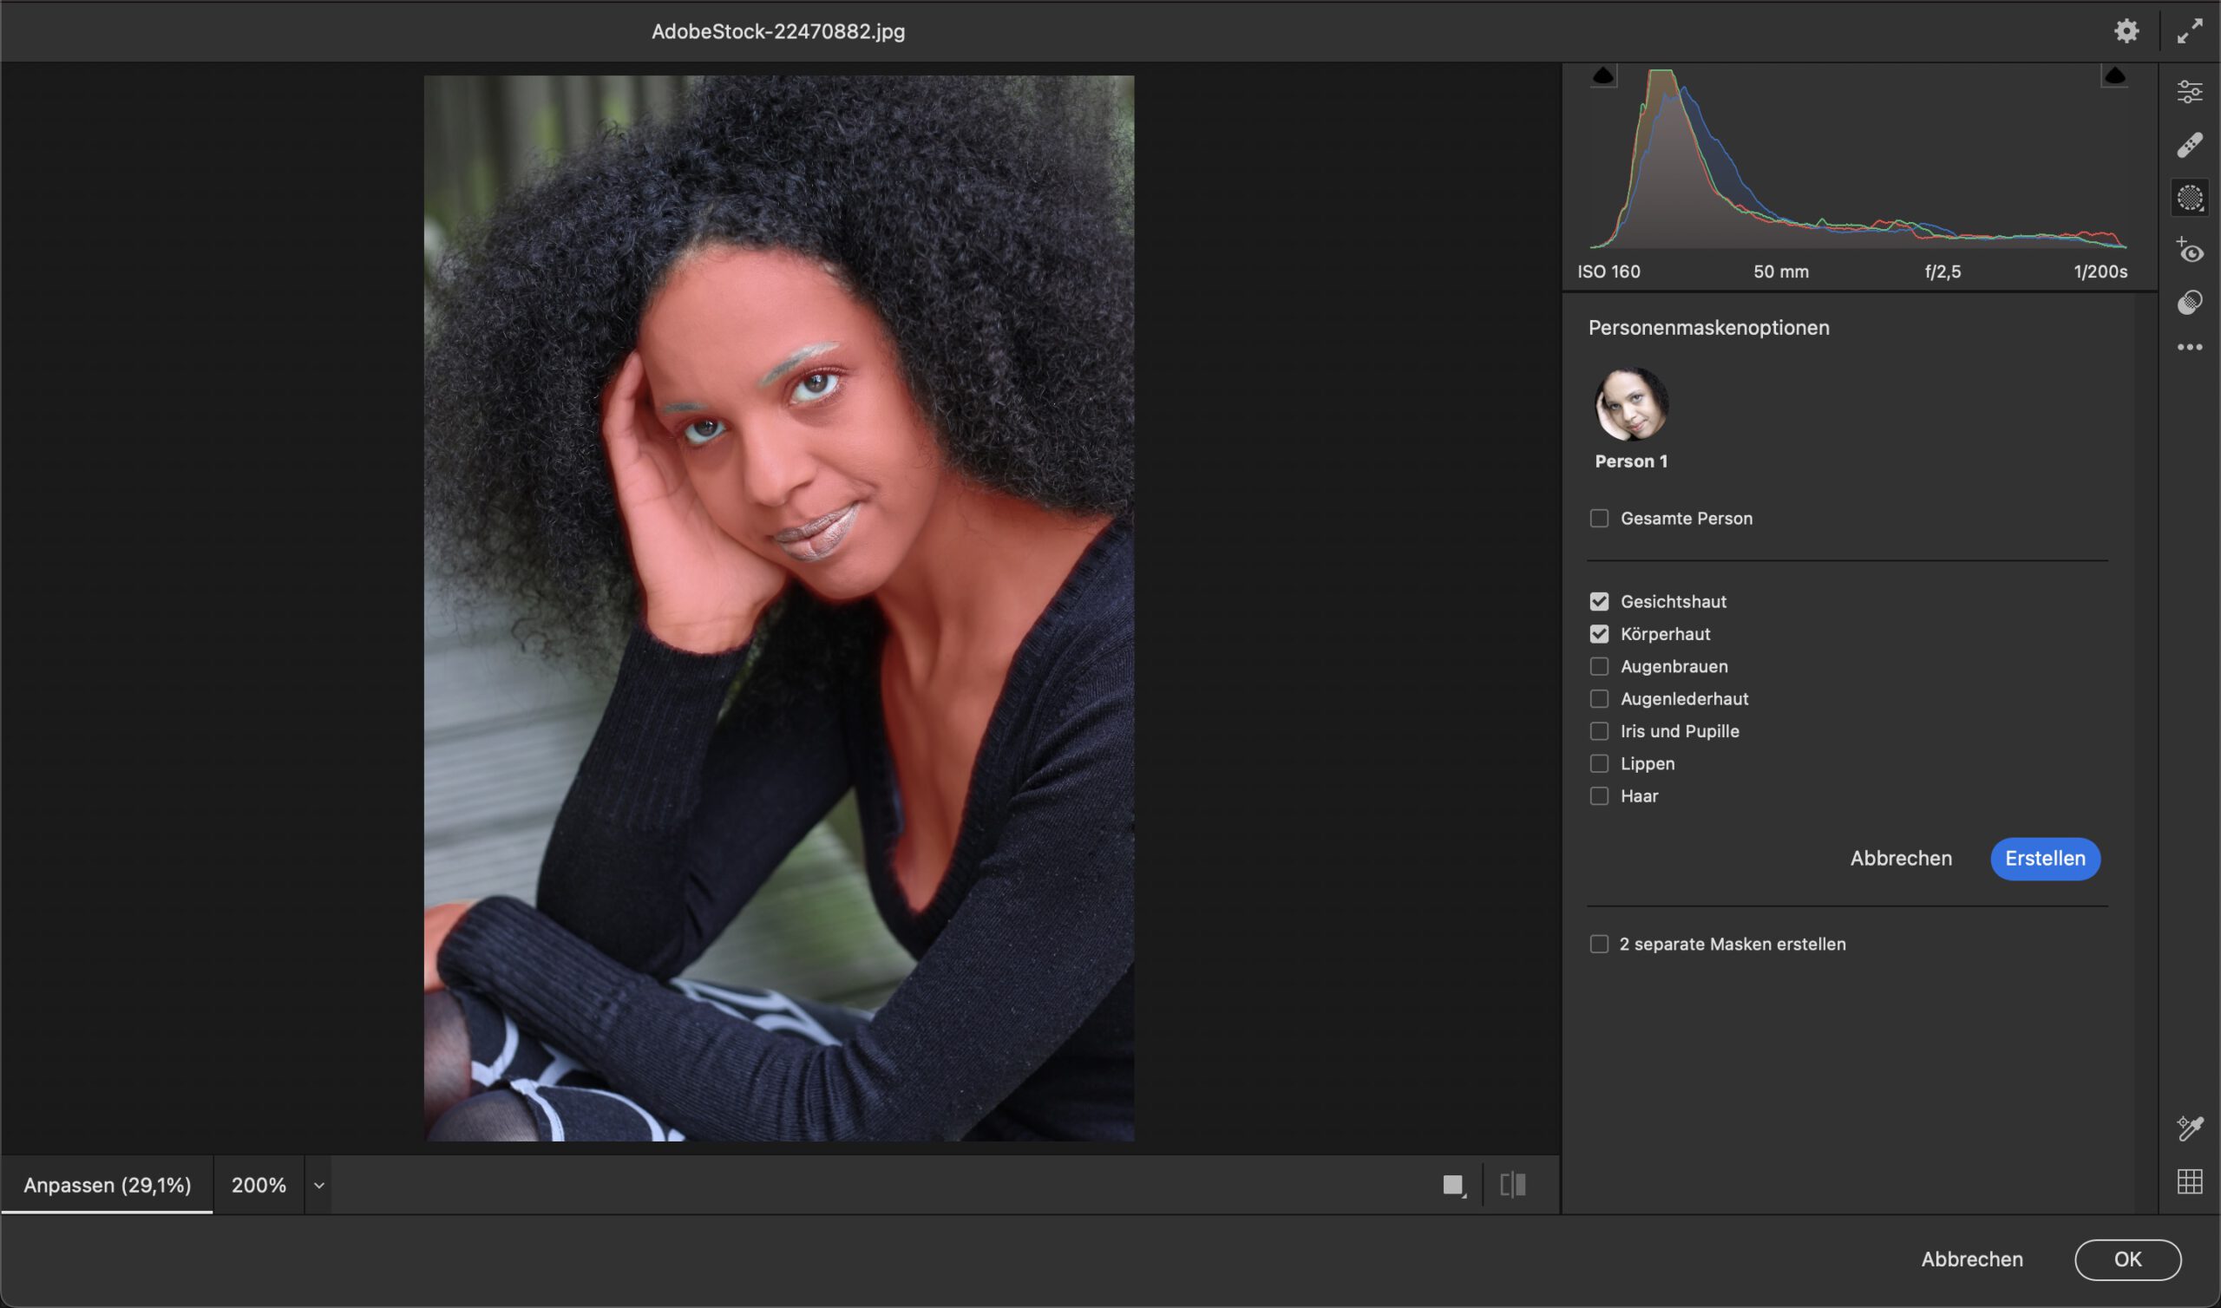The width and height of the screenshot is (2221, 1308).
Task: Toggle the grid overlay icon
Action: [2189, 1181]
